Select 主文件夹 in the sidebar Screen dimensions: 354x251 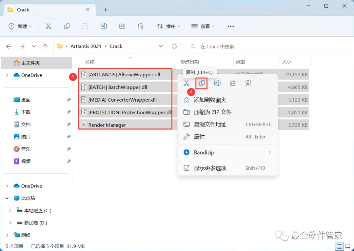pyautogui.click(x=37, y=63)
